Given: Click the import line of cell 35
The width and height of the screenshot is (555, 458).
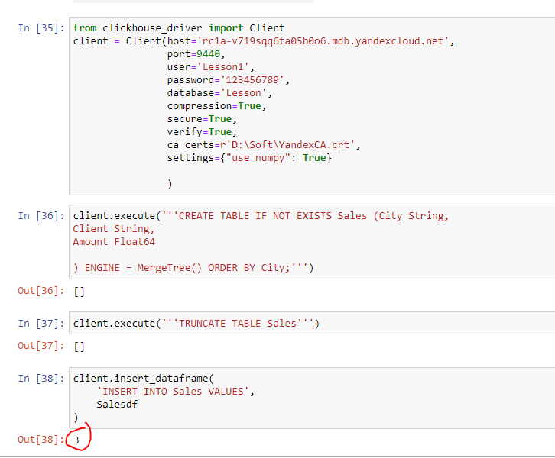Looking at the screenshot, I should (x=179, y=28).
